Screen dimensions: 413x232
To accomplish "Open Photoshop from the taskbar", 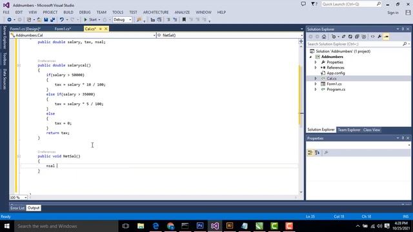I will tap(200, 226).
